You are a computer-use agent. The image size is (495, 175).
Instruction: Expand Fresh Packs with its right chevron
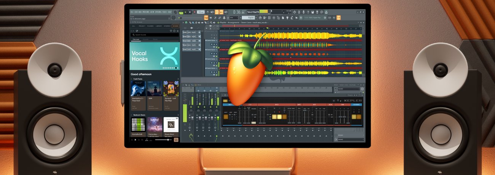point(178,79)
